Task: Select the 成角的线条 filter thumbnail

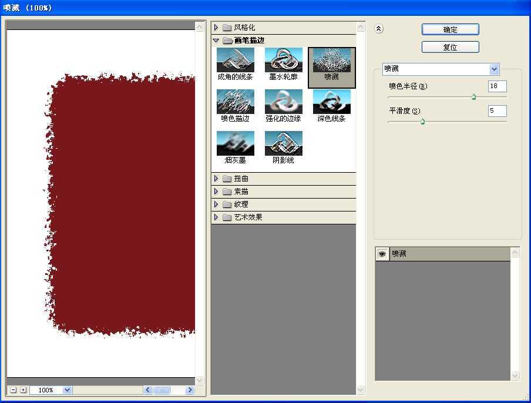Action: tap(236, 60)
